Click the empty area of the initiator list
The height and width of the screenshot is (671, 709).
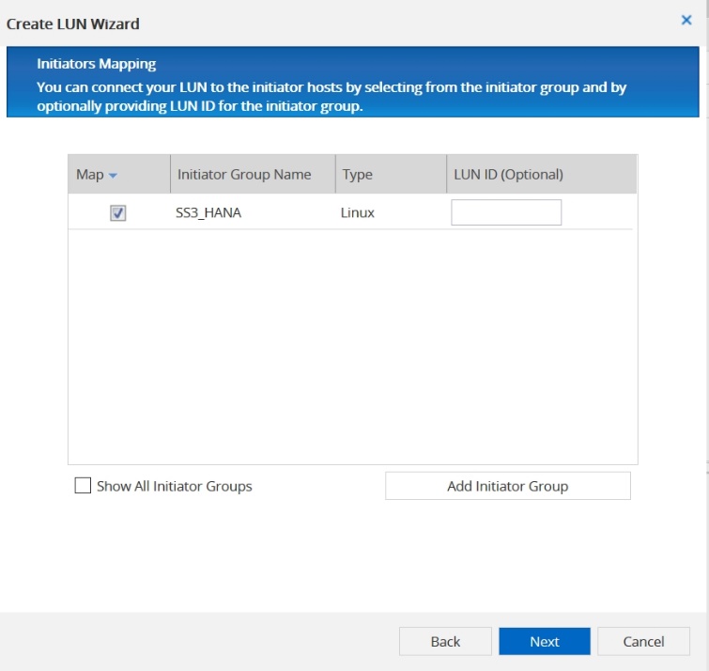[x=352, y=348]
